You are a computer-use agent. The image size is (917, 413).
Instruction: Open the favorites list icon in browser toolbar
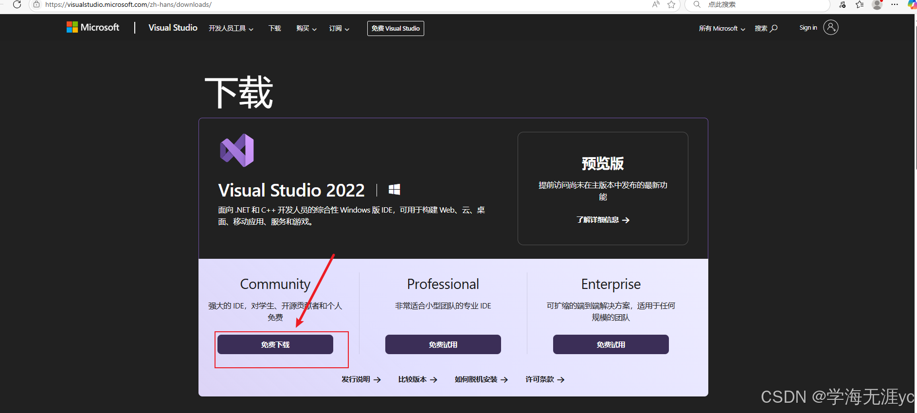860,4
